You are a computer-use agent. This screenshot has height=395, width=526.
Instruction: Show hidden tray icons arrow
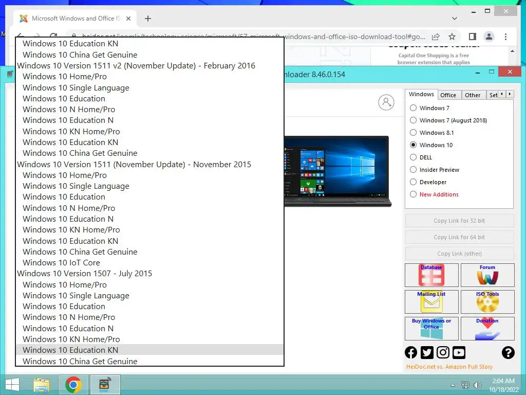pyautogui.click(x=453, y=385)
